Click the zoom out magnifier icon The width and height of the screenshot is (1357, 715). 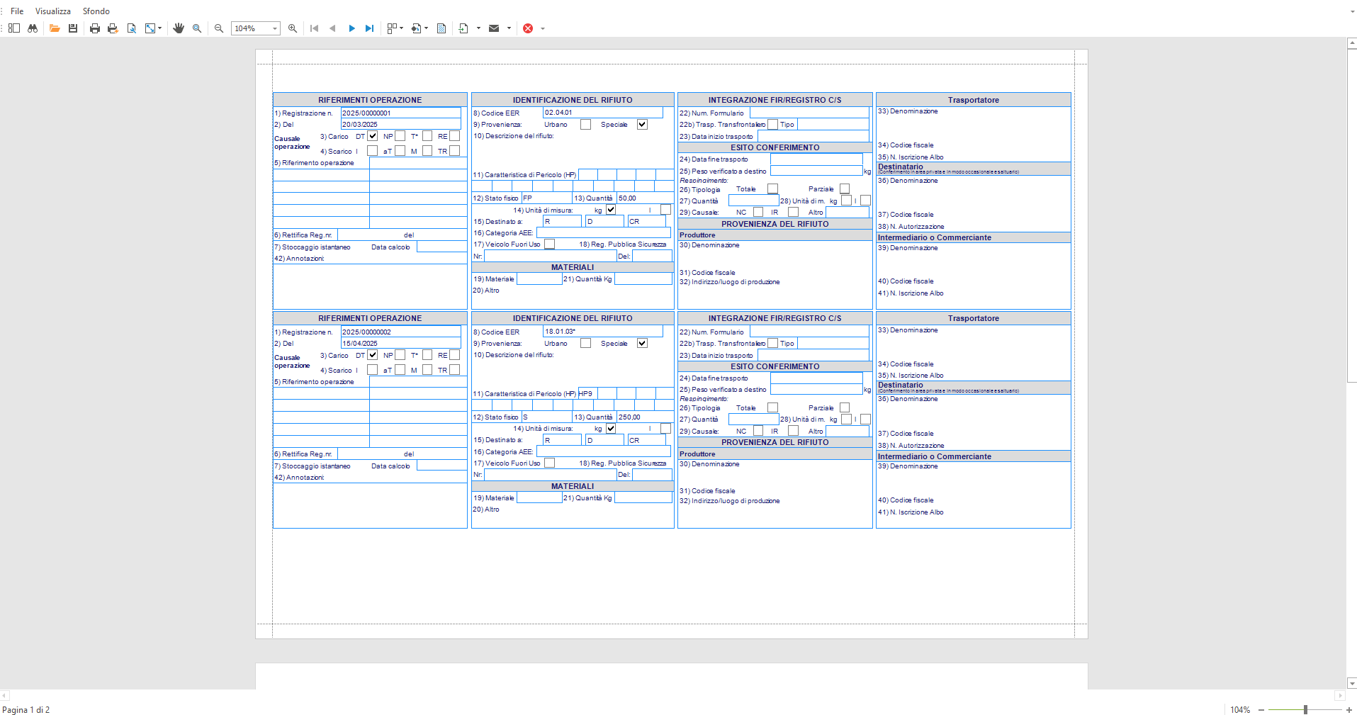219,28
